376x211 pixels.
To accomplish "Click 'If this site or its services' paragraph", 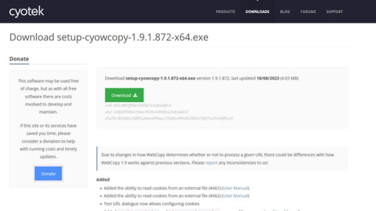I will point(48,141).
